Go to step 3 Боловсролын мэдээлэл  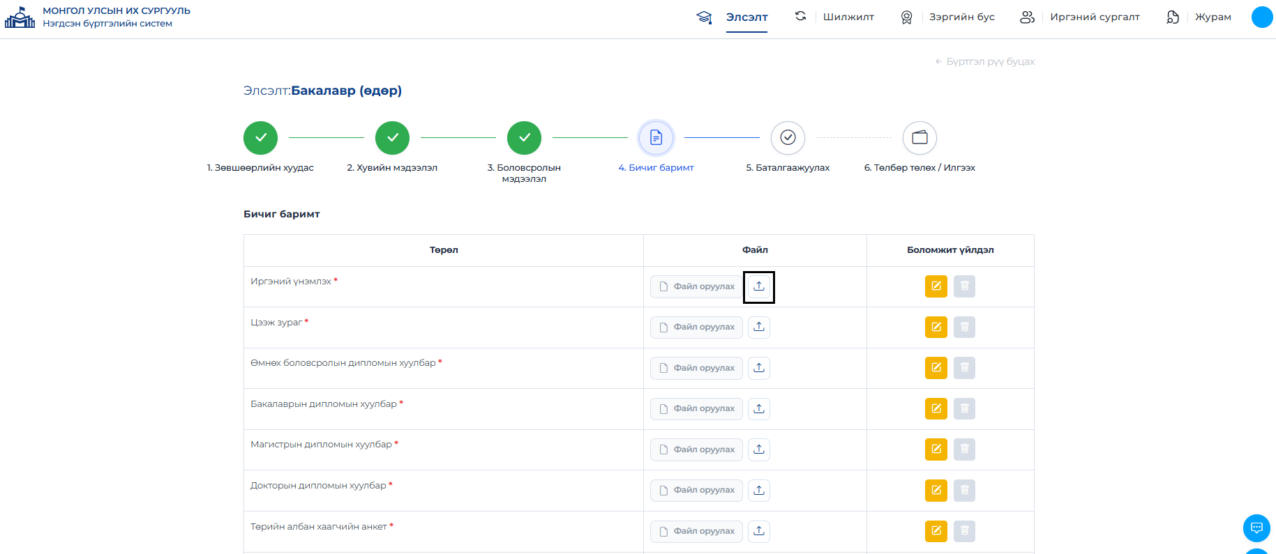524,138
